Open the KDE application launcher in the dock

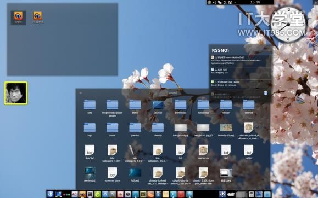click(x=51, y=194)
